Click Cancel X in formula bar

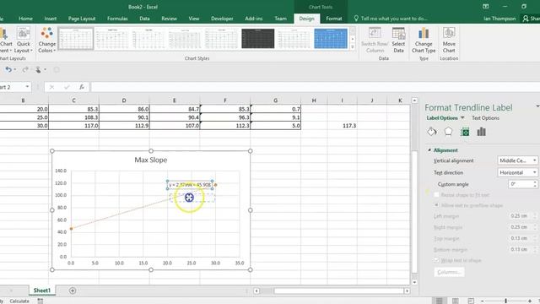(51, 87)
